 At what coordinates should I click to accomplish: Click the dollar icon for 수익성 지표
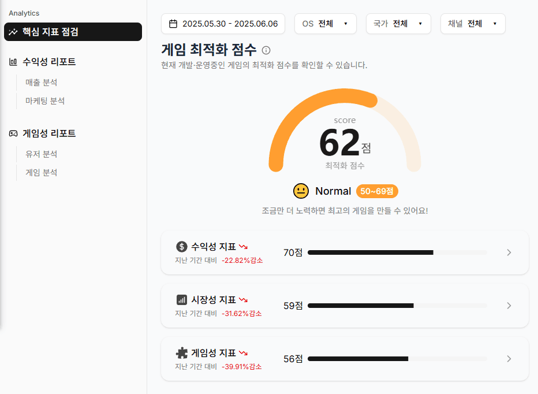182,247
